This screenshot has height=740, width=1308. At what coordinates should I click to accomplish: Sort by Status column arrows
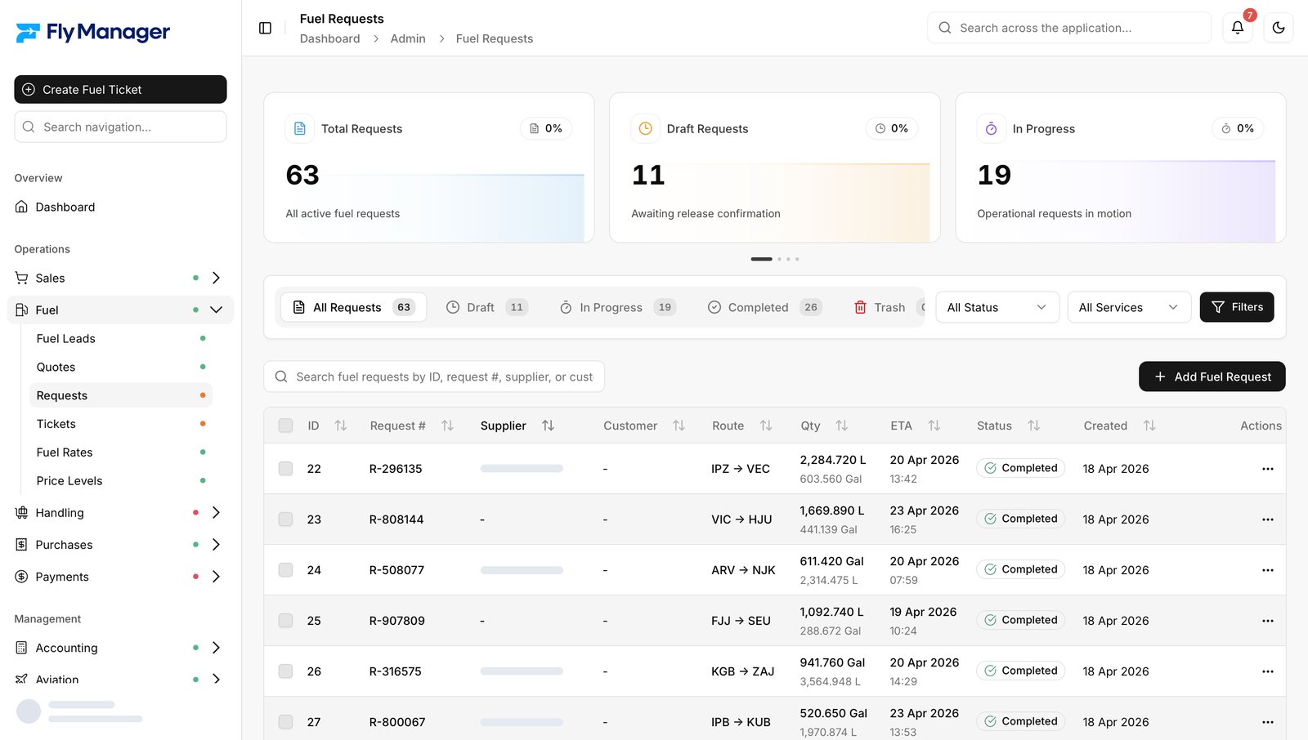pyautogui.click(x=1034, y=426)
